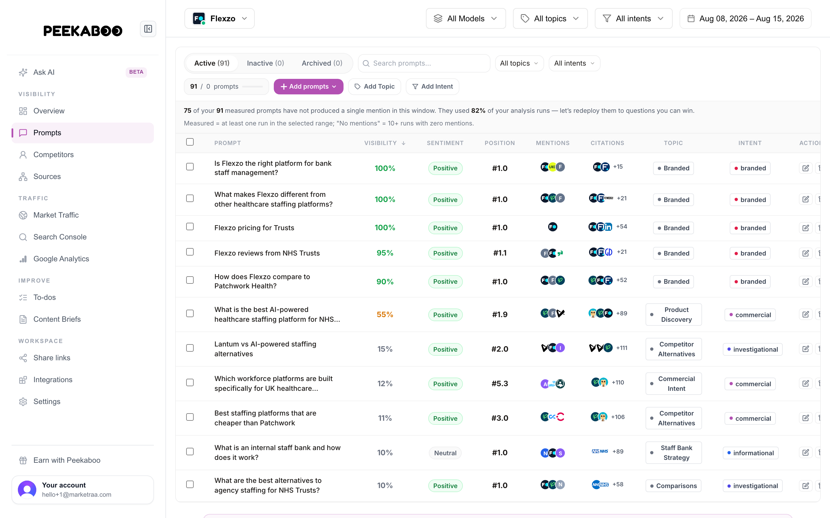Expand the Add prompts dropdown button

point(308,87)
